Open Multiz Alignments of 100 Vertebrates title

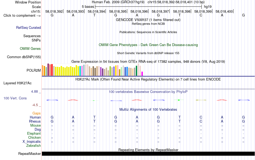(x=148, y=110)
